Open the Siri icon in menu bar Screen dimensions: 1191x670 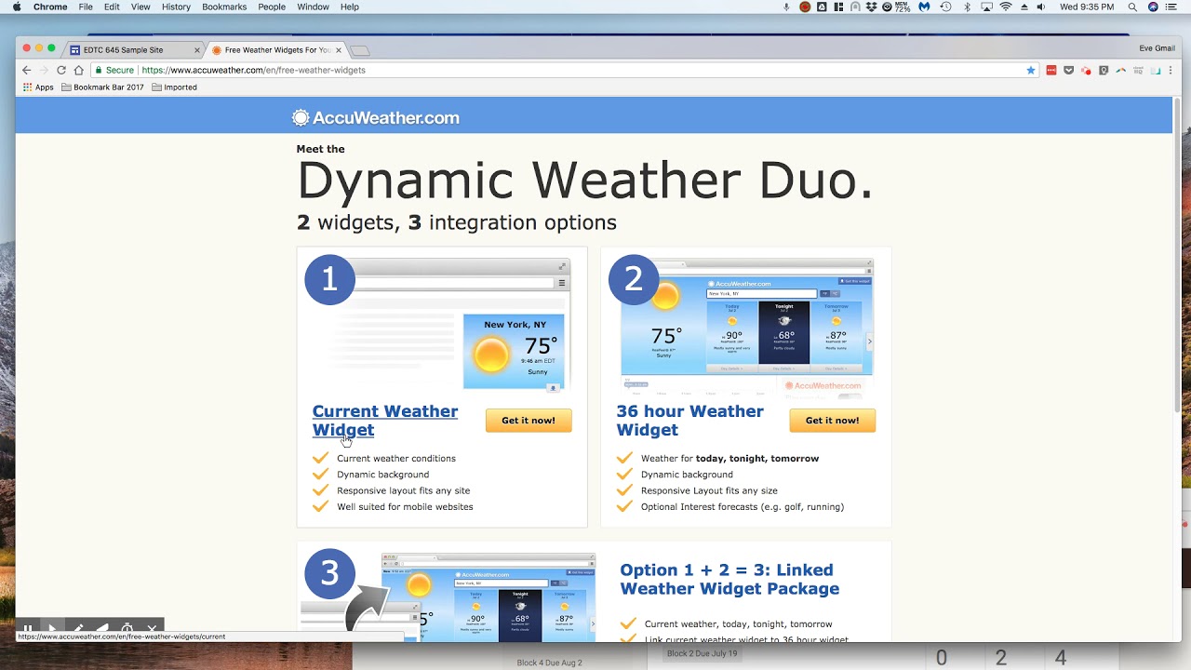(1154, 7)
